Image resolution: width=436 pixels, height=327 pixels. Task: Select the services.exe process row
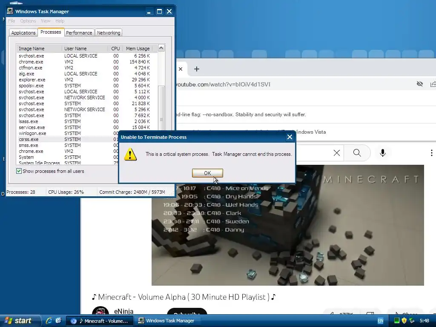[85, 127]
